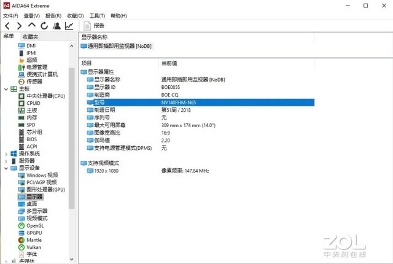Image resolution: width=393 pixels, height=264 pixels.
Task: Switch to the 菜单 tab
Action: click(x=9, y=36)
